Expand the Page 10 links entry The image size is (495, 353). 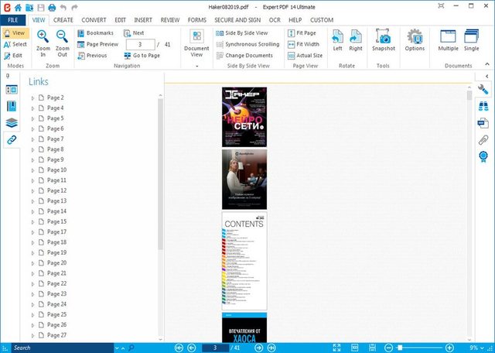point(32,170)
